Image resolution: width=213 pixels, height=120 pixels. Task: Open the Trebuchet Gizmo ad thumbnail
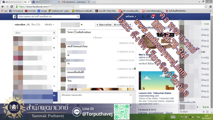click(157, 81)
